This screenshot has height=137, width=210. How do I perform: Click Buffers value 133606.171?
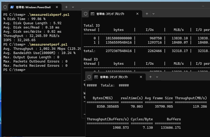tap(171, 128)
